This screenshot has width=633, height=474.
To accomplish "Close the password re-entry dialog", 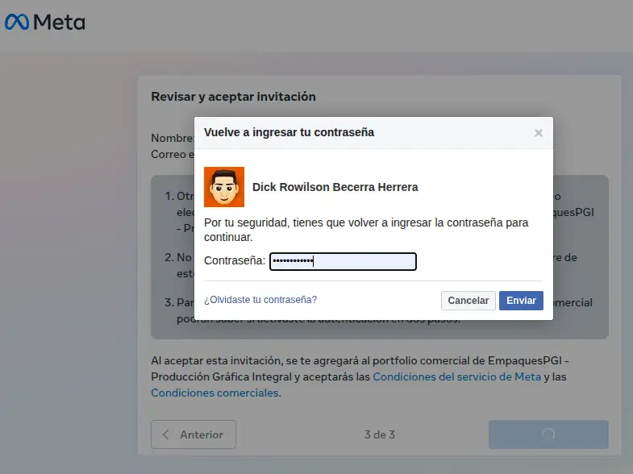I will pyautogui.click(x=538, y=133).
